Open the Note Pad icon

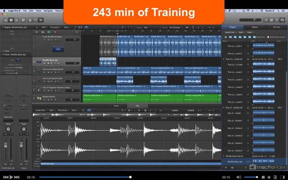point(271,20)
